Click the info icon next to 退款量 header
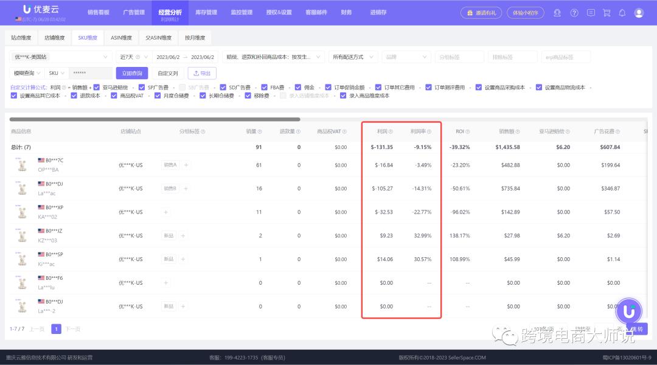The image size is (657, 365). pos(298,131)
